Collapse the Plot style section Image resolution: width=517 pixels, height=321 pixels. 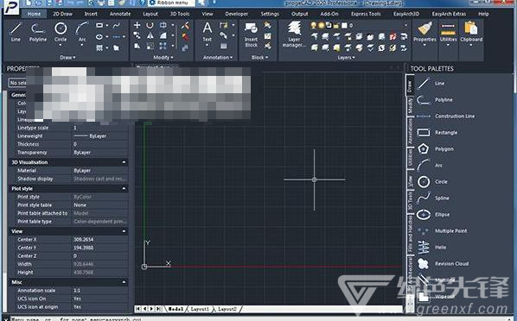(x=124, y=189)
